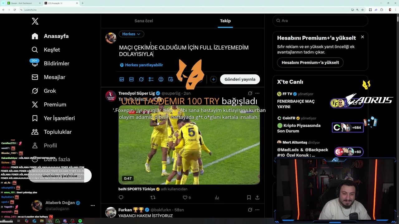
Task: Open Furkan profile name link
Action: pos(125,210)
